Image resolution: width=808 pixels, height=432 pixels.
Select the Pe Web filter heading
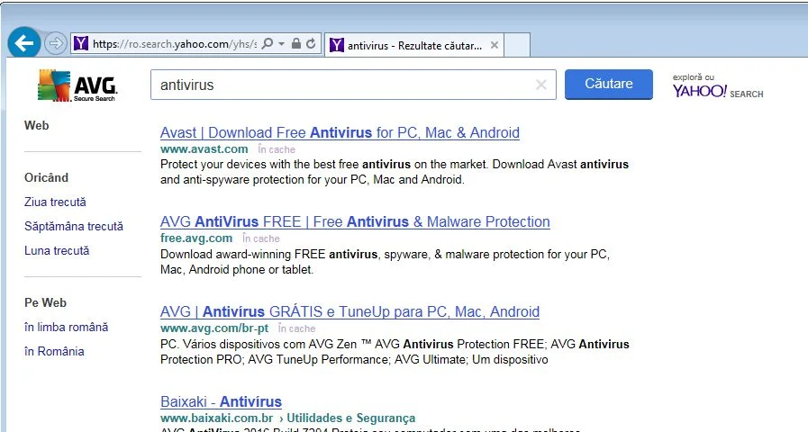[x=45, y=302]
